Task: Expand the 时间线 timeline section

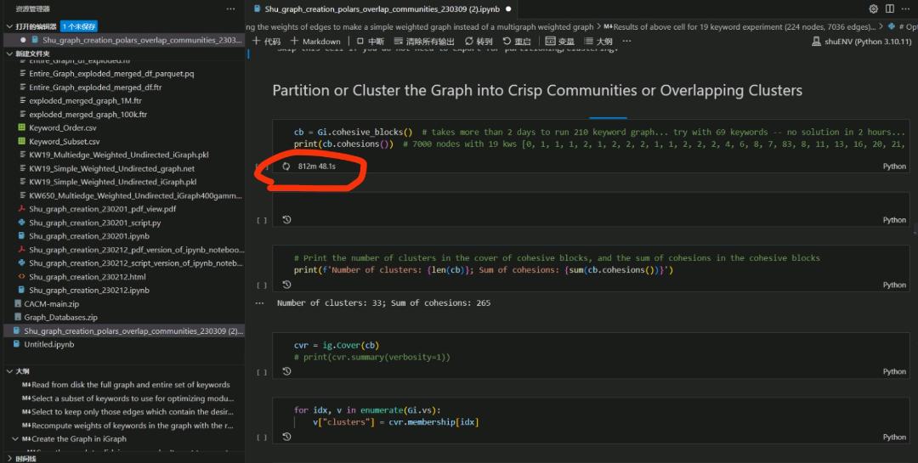Action: [x=9, y=458]
